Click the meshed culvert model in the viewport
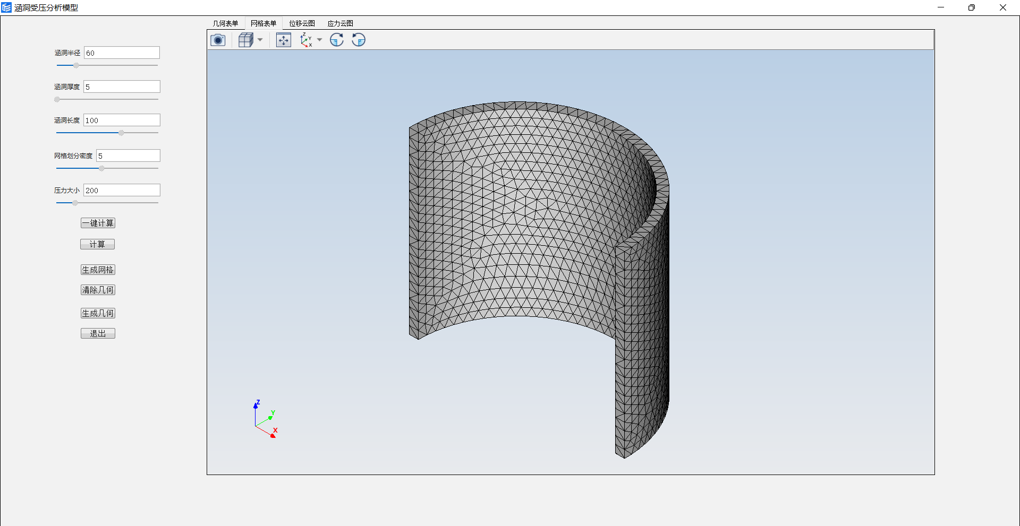1020x526 pixels. pyautogui.click(x=539, y=279)
